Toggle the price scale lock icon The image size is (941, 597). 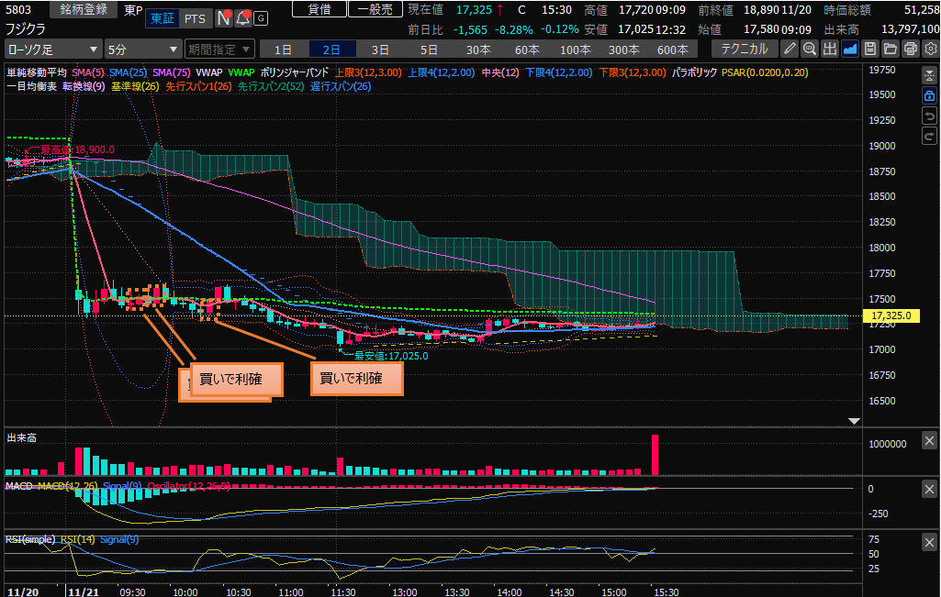[x=929, y=95]
